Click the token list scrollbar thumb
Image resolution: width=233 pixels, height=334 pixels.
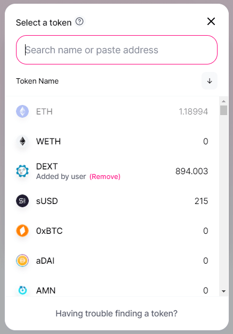click(223, 110)
